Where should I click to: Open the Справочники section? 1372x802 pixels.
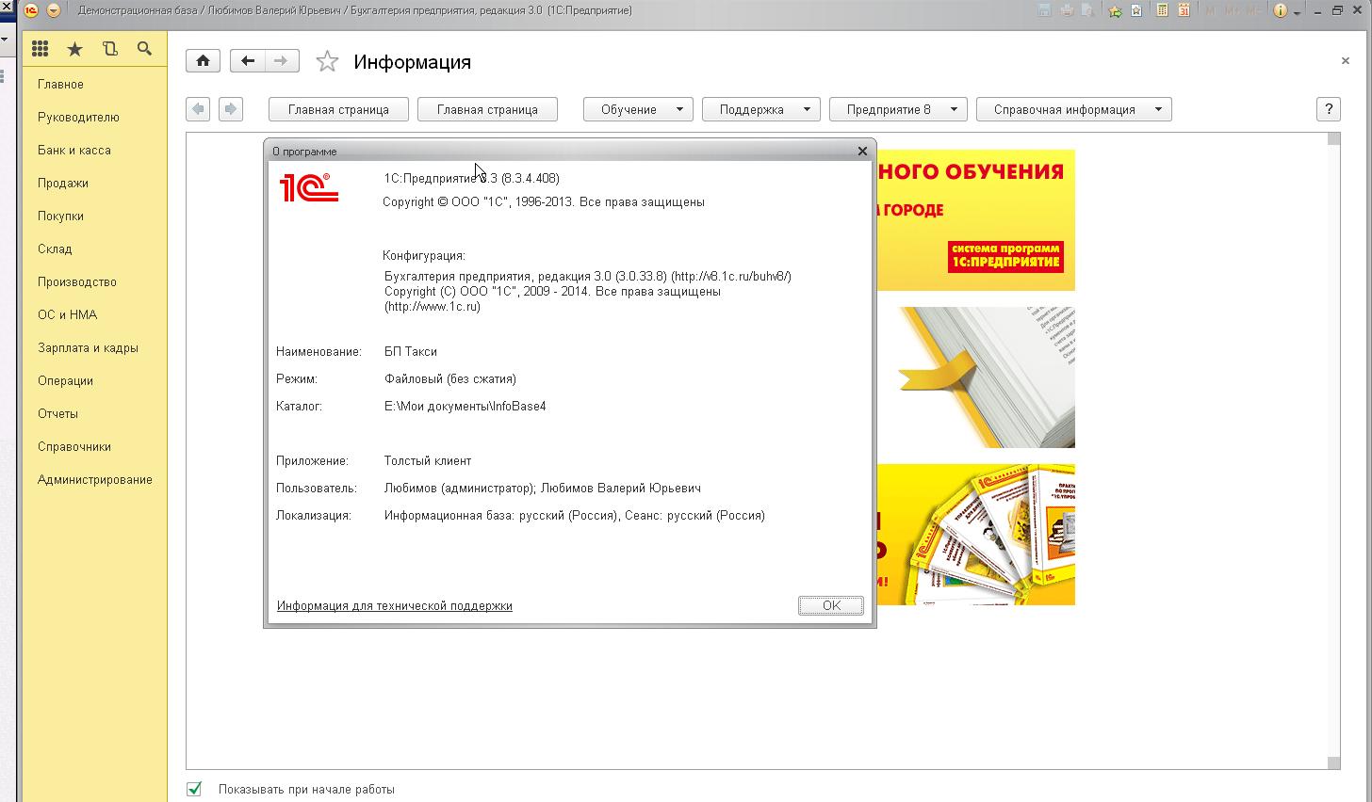(74, 446)
